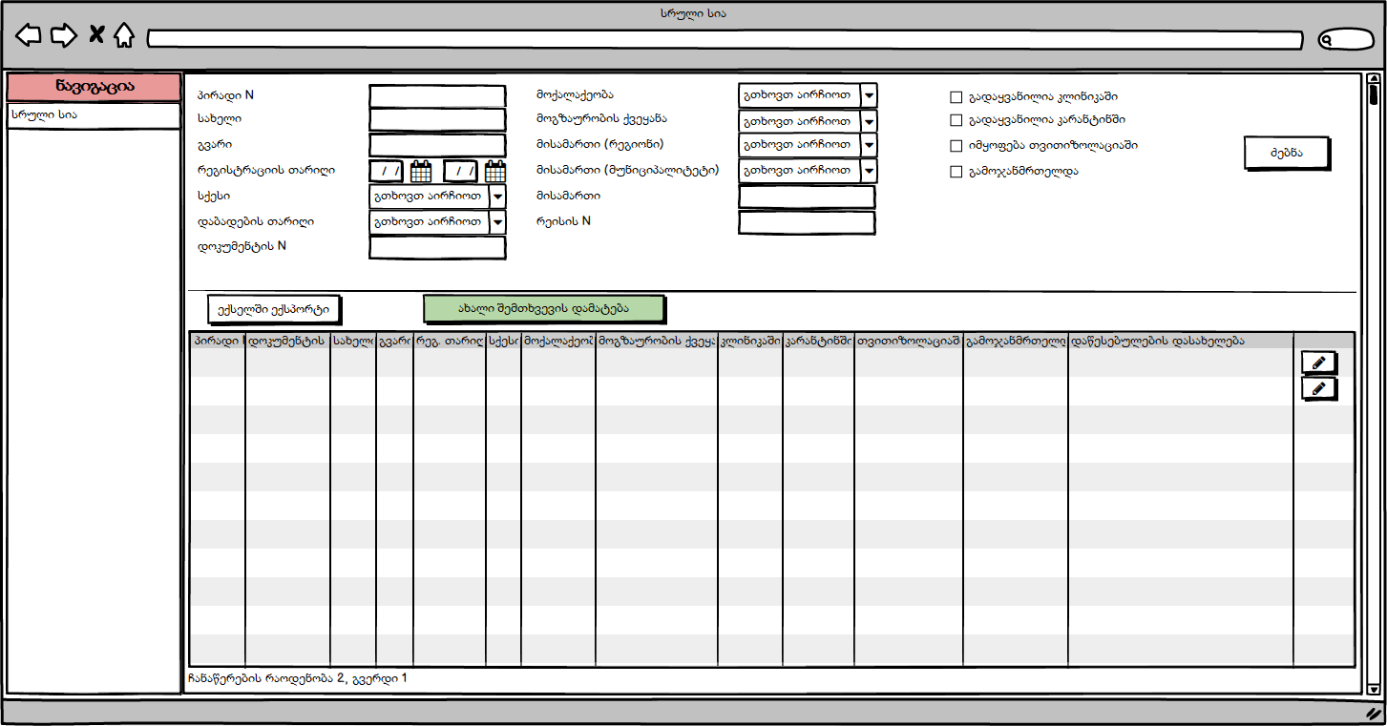Viewport: 1387px width, 726px height.
Task: Expand the მისამართი (რეგიონი) dropdown
Action: [868, 146]
